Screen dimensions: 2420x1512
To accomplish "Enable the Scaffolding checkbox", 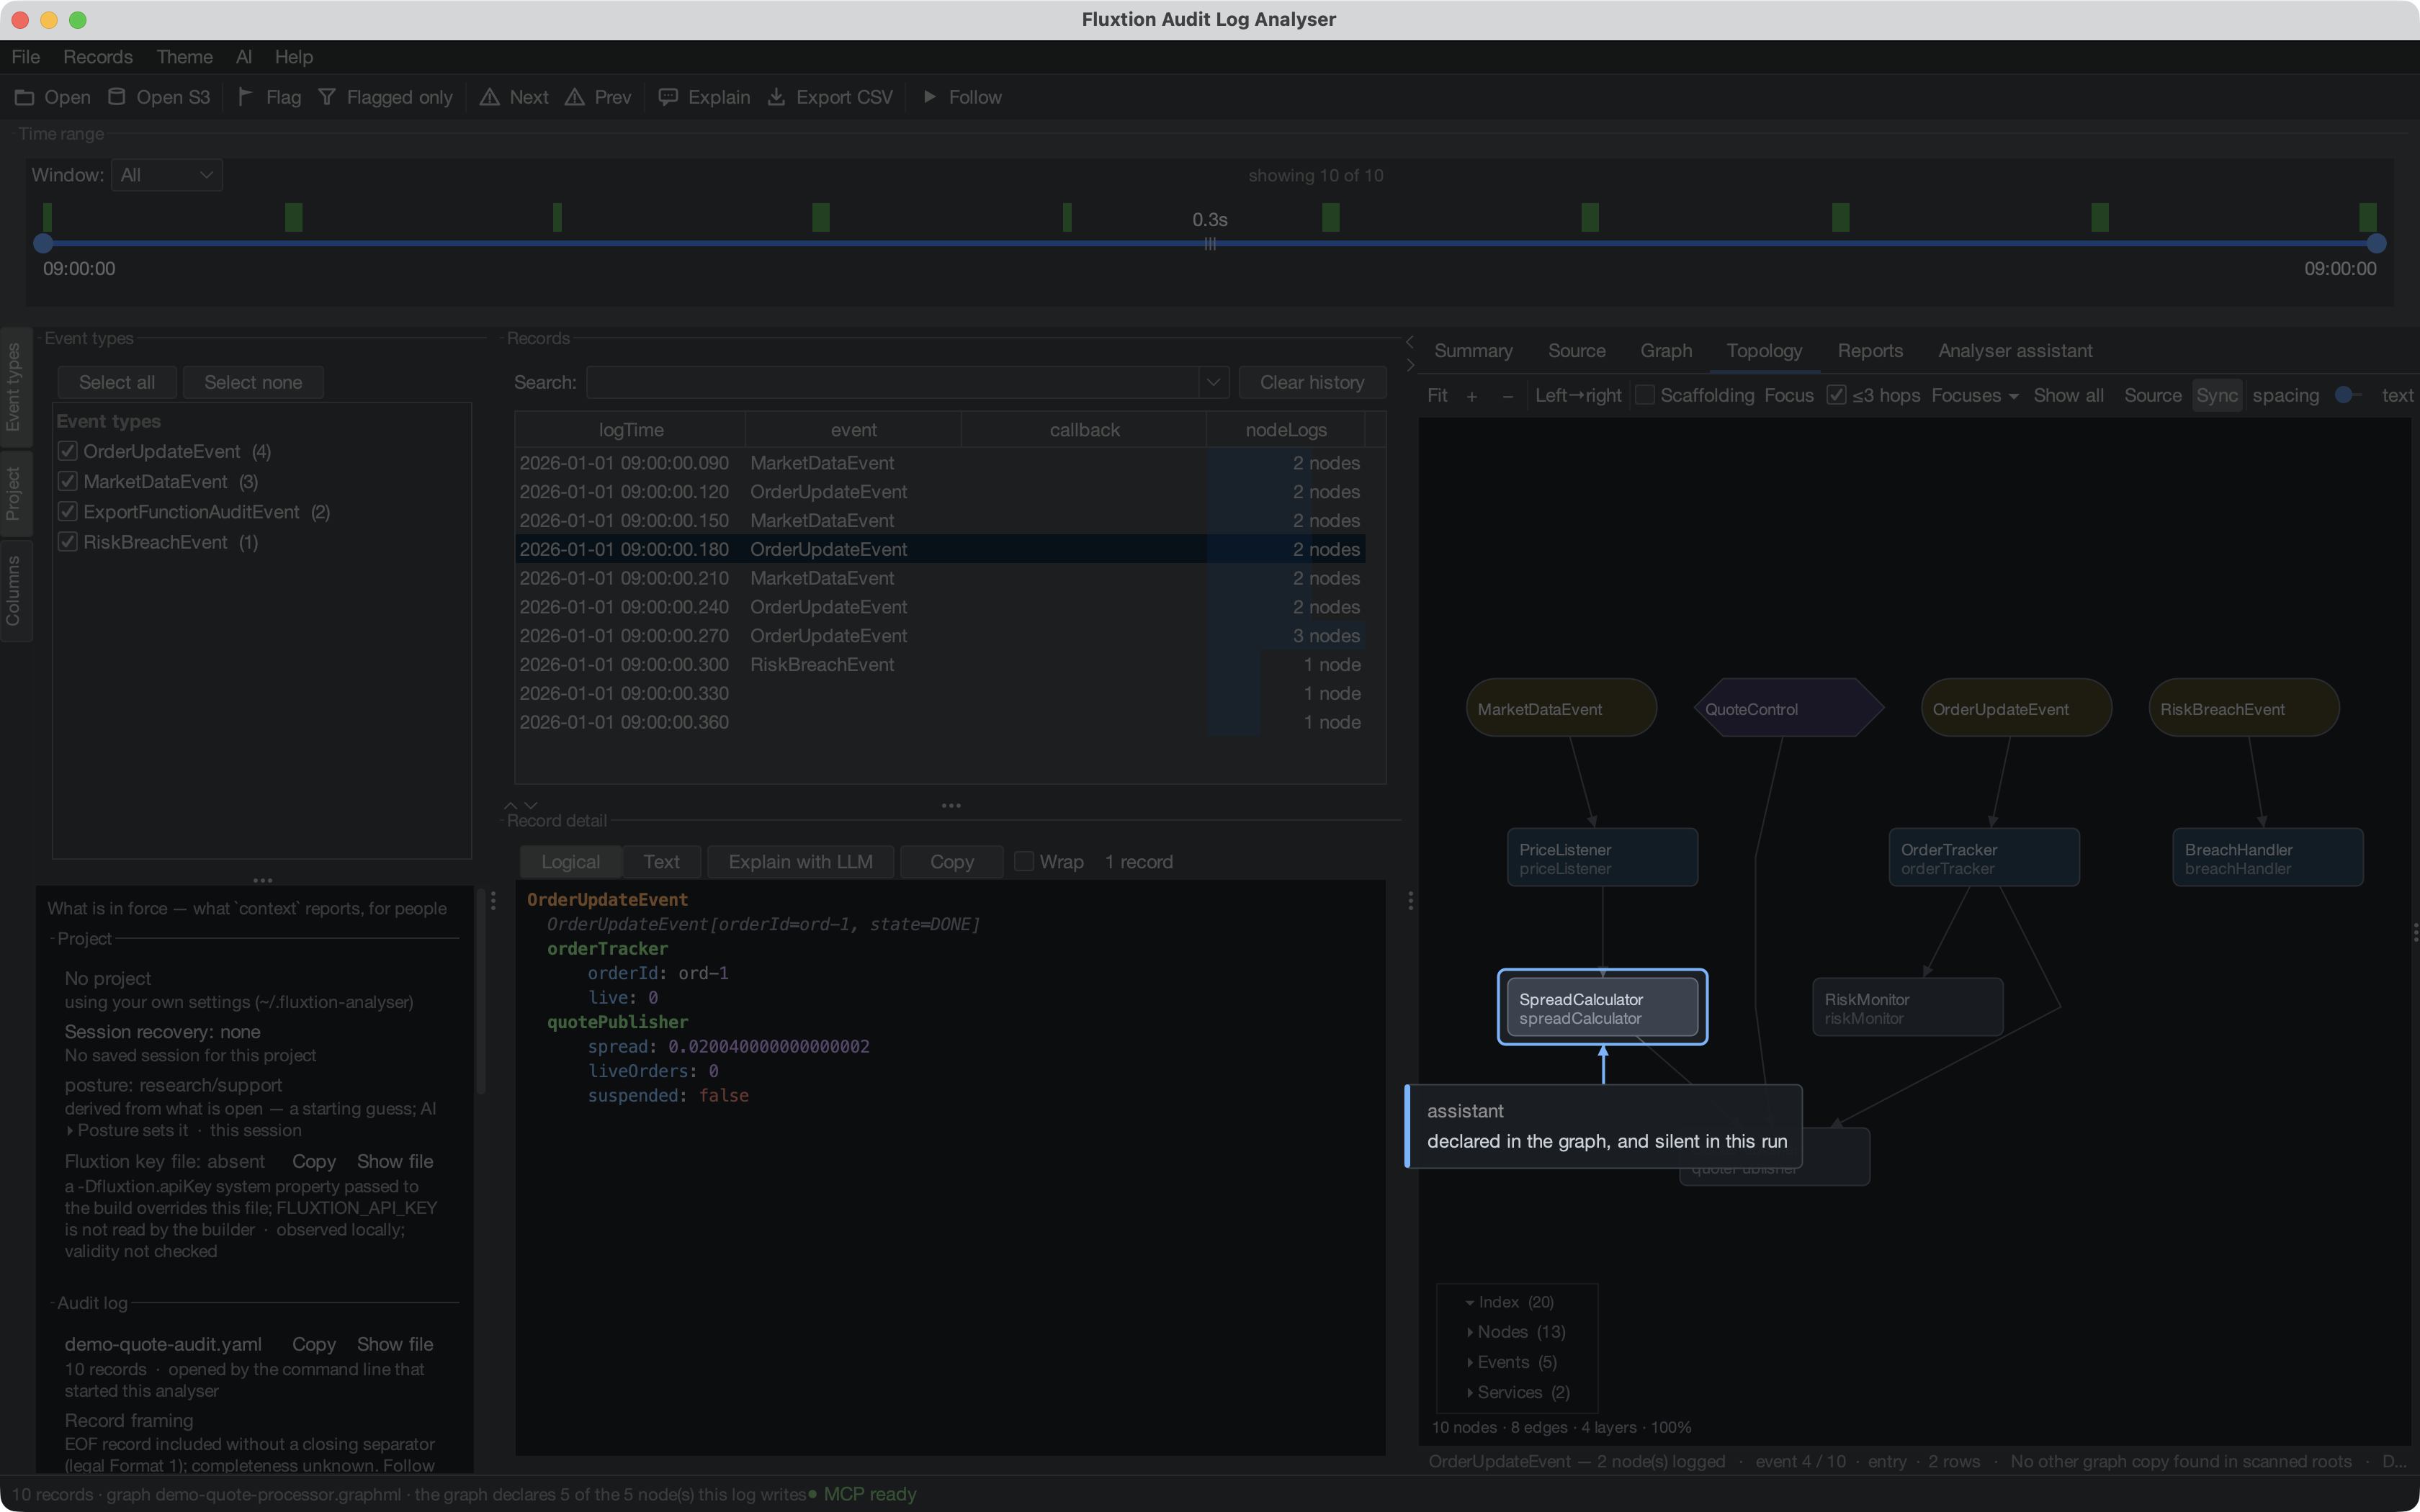I will (x=1644, y=396).
